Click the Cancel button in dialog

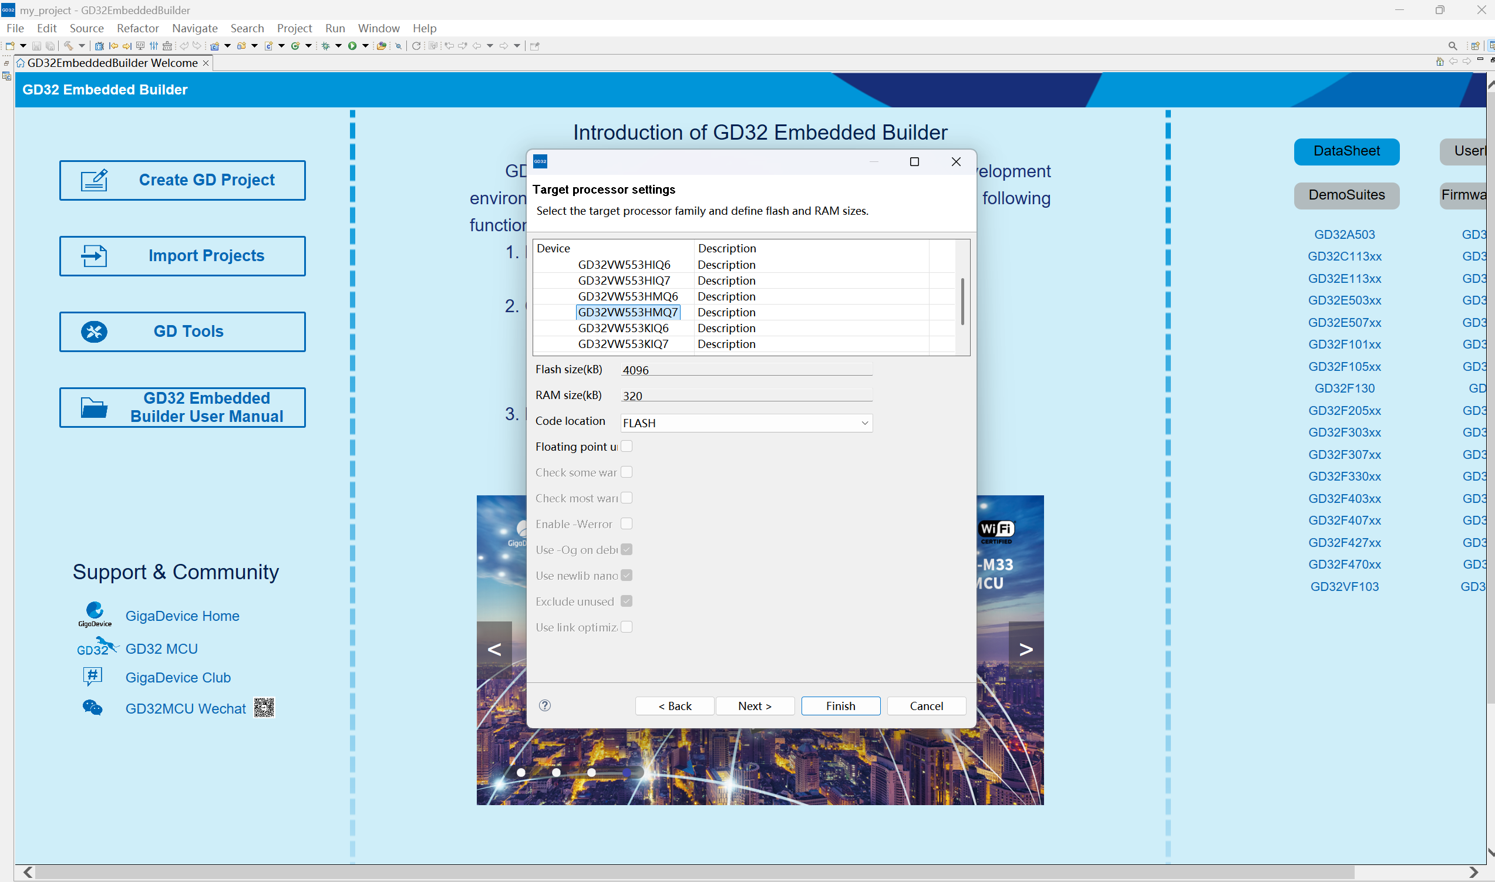[x=926, y=705]
